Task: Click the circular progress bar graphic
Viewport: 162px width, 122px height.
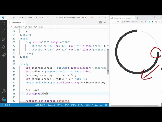Action: tap(137, 52)
